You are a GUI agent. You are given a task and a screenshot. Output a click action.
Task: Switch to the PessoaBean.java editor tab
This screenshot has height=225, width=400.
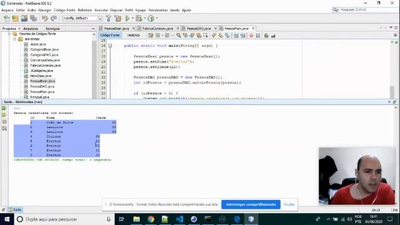116,29
